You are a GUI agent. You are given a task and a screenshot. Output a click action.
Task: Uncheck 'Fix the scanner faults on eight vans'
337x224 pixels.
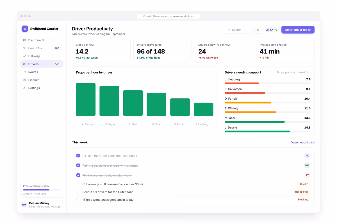click(x=78, y=175)
